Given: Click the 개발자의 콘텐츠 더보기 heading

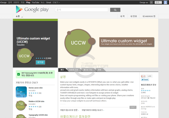Looking at the screenshot, I should click(27, 83).
